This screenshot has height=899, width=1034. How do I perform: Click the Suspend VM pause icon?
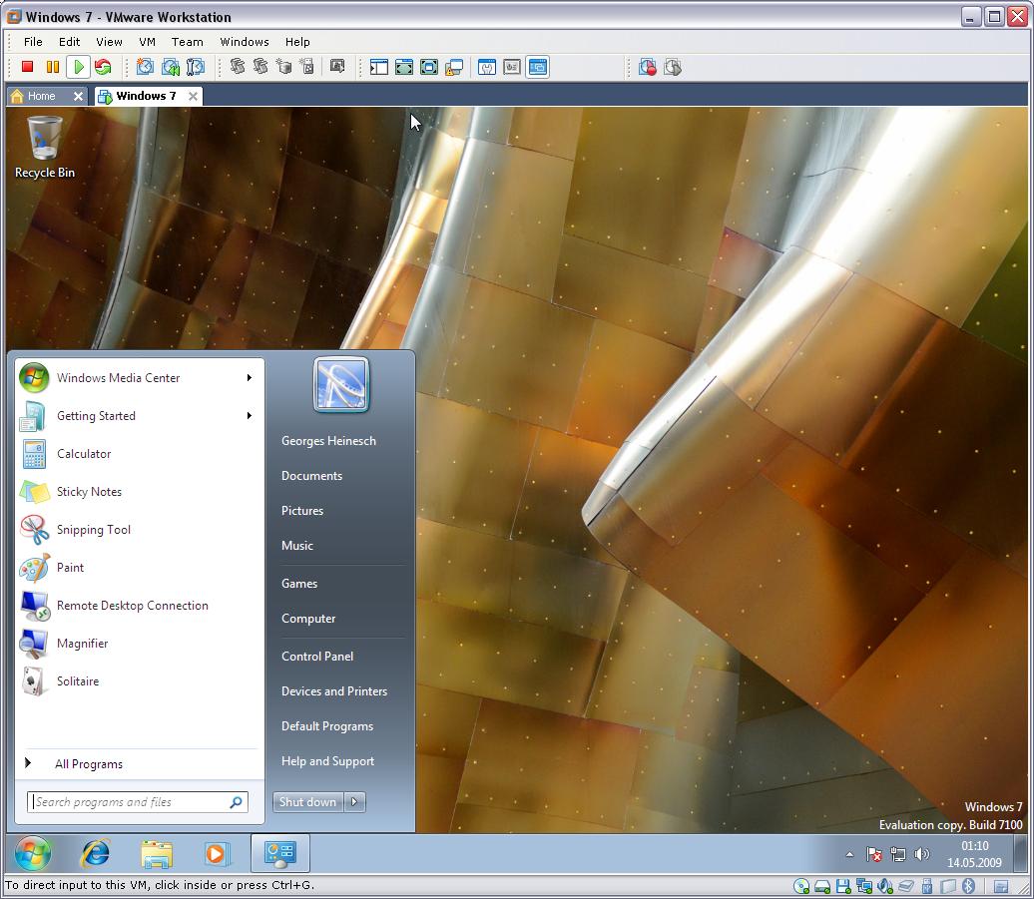click(x=53, y=67)
